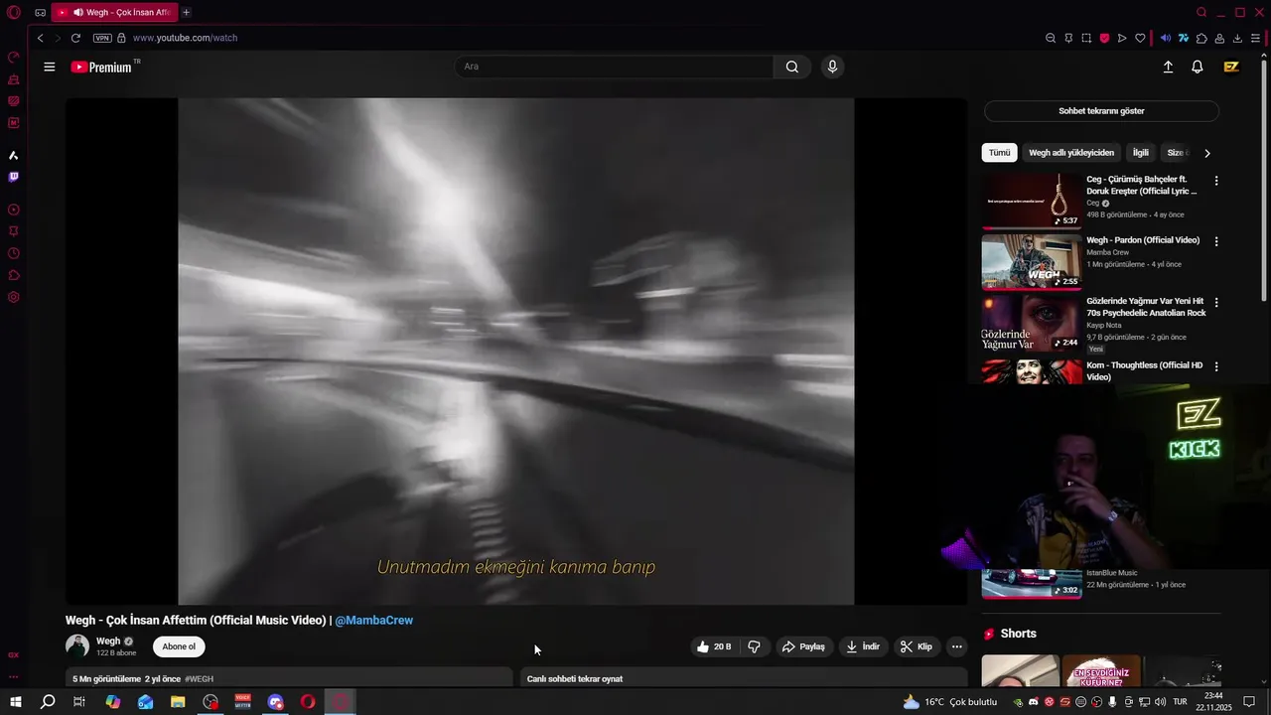Open more actions three-dot menu under video

click(956, 646)
